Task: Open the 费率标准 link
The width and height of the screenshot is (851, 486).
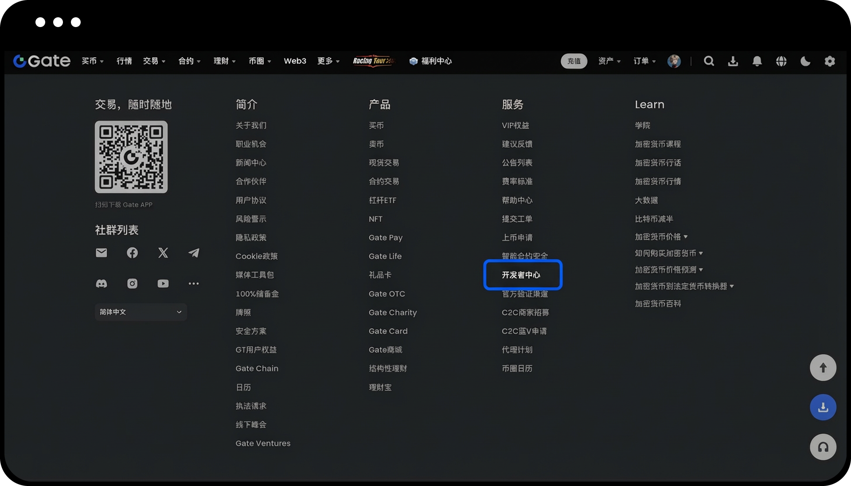Action: click(x=517, y=181)
